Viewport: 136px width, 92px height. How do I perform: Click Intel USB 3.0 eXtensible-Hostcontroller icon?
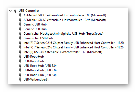coord(20,52)
